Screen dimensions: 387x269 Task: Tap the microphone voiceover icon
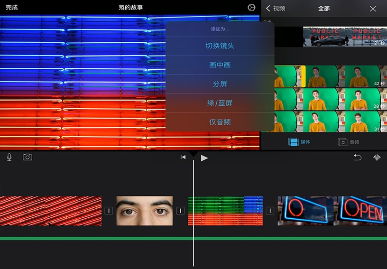tap(9, 158)
